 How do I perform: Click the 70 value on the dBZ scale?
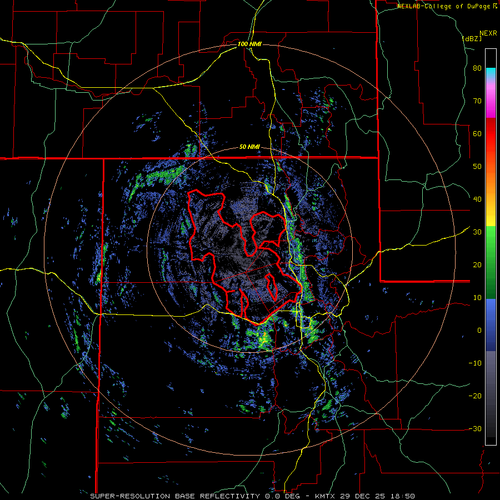click(477, 101)
